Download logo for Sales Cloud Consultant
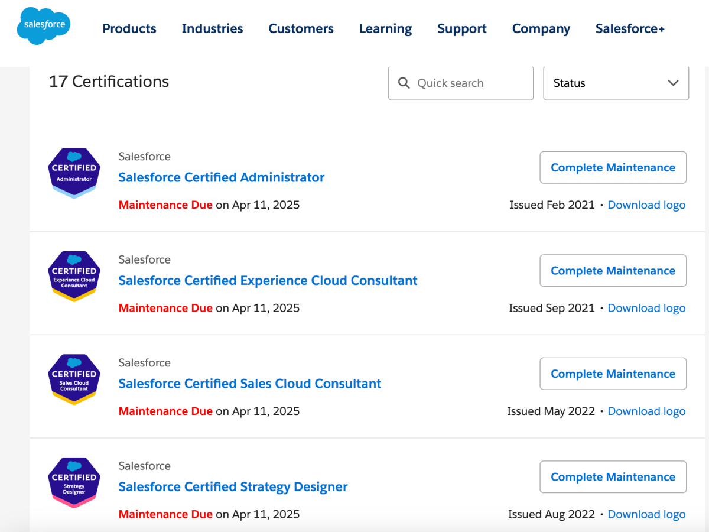This screenshot has width=709, height=532. tap(646, 411)
